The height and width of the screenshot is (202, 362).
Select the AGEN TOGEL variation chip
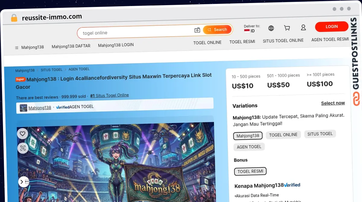[x=249, y=147]
